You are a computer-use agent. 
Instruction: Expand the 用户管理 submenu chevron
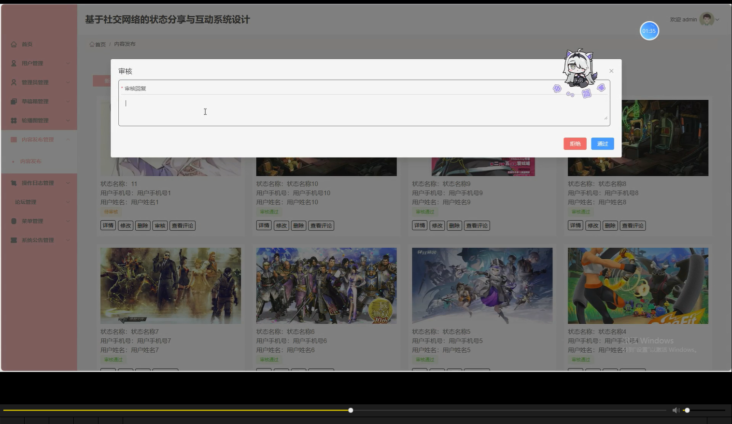[x=68, y=63]
